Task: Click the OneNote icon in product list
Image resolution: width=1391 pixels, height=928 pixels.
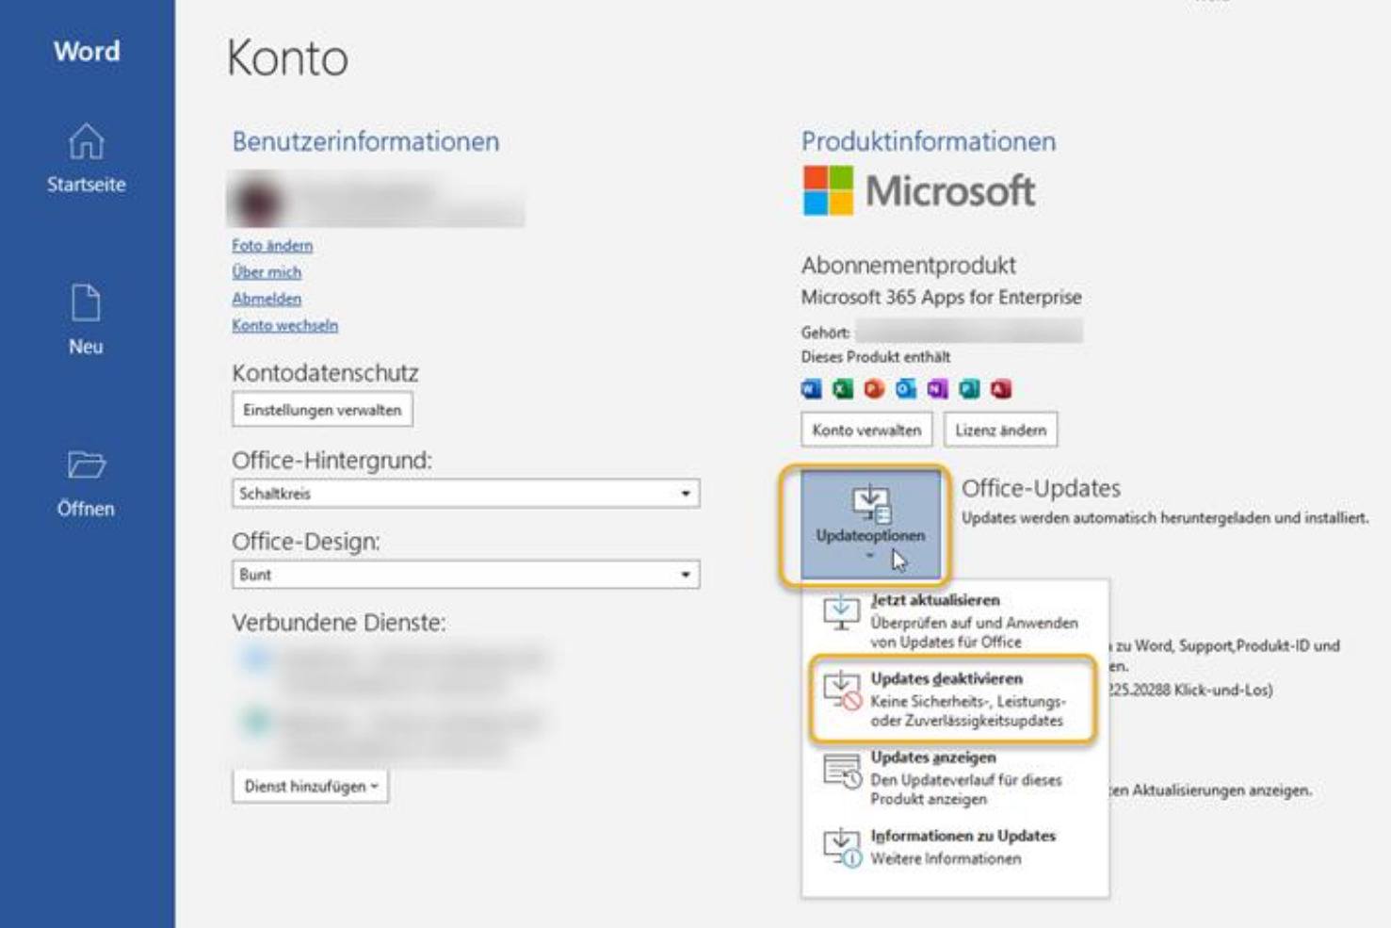Action: tap(938, 389)
